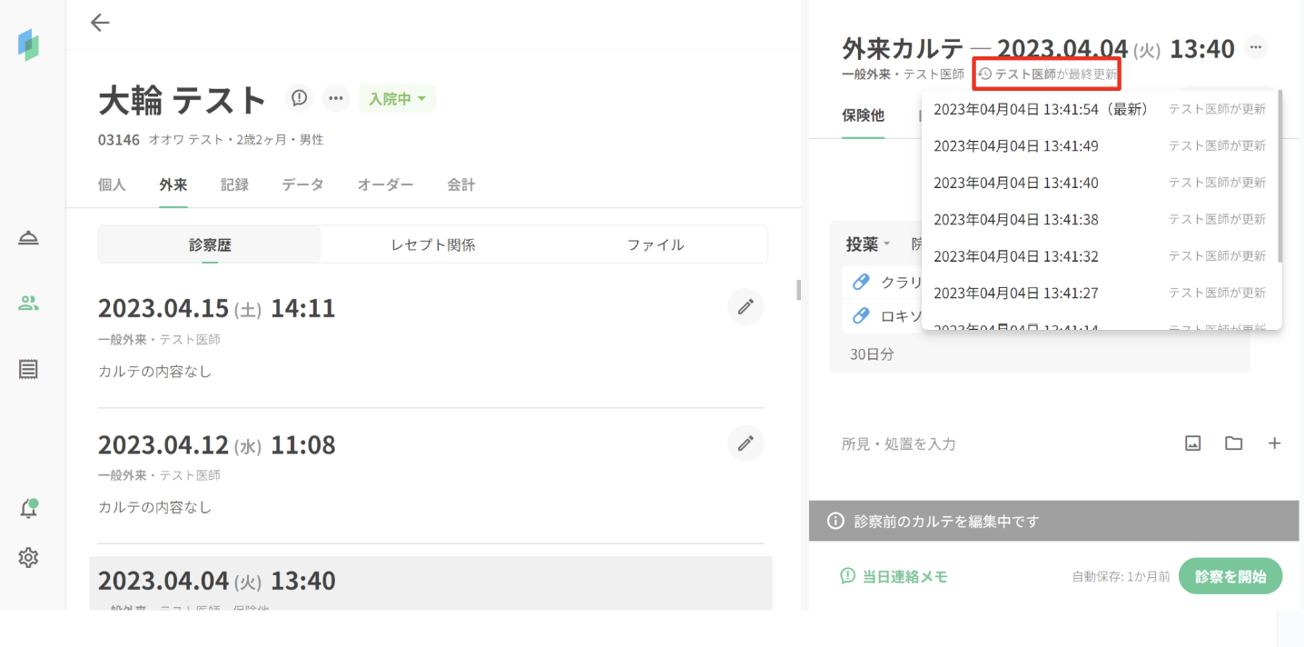Image resolution: width=1304 pixels, height=647 pixels.
Task: Click the back arrow icon
Action: coord(100,24)
